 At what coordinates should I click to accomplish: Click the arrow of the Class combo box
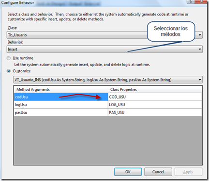tap(200, 35)
